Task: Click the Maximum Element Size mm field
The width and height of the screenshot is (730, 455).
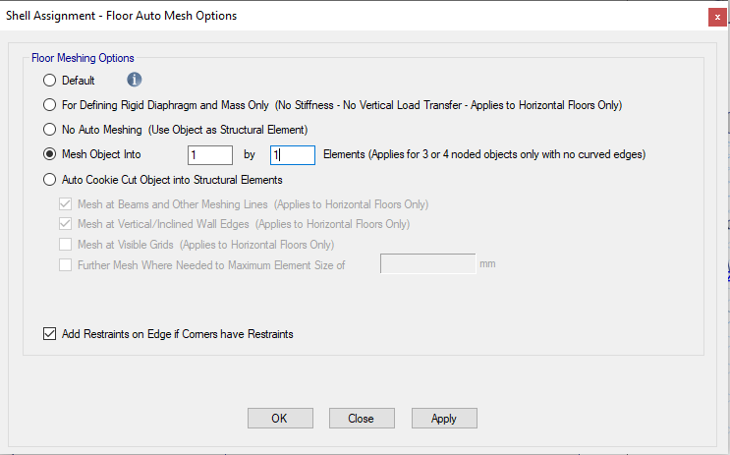Action: point(427,263)
